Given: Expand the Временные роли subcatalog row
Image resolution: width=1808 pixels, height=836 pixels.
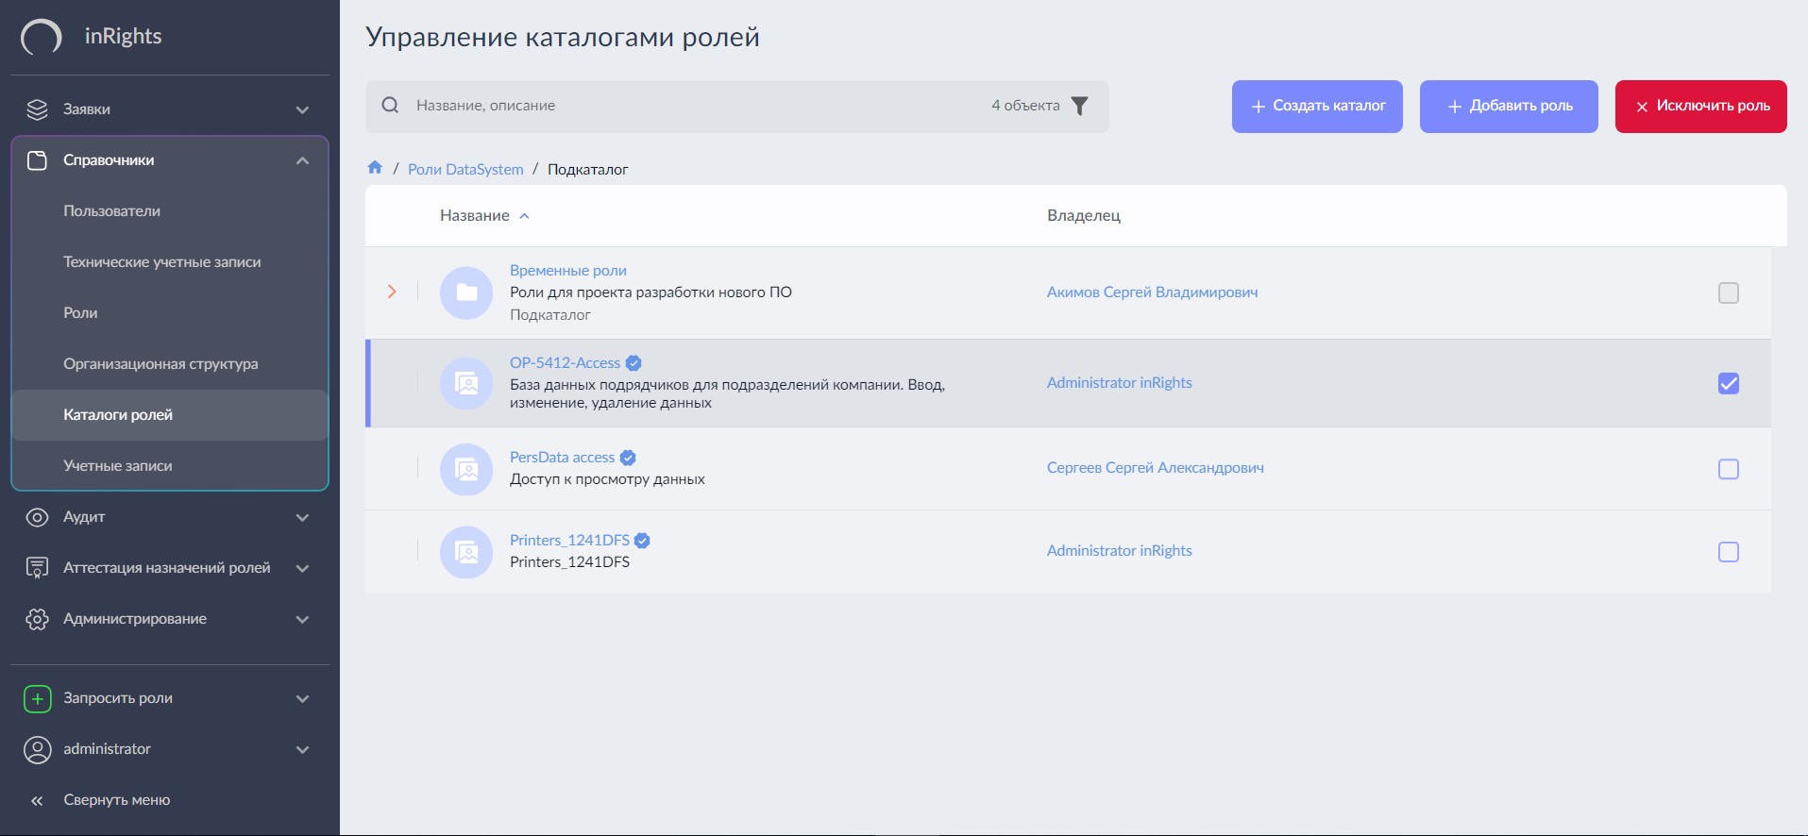Looking at the screenshot, I should [392, 292].
